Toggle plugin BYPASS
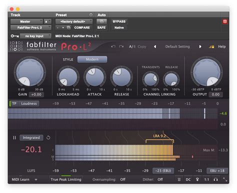 click(119, 21)
